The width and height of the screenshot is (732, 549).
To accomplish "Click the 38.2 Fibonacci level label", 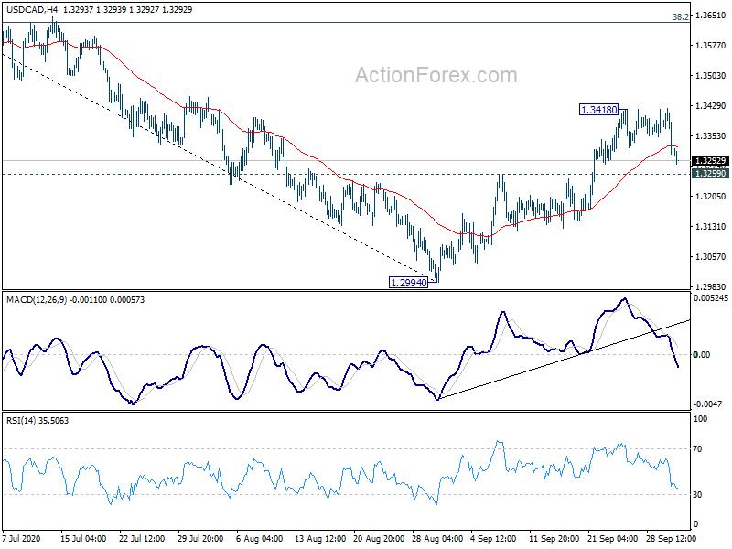I will (680, 17).
